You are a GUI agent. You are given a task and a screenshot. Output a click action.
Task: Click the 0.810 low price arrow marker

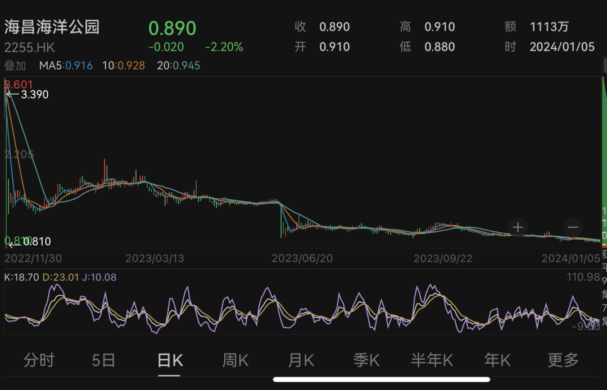pyautogui.click(x=30, y=242)
